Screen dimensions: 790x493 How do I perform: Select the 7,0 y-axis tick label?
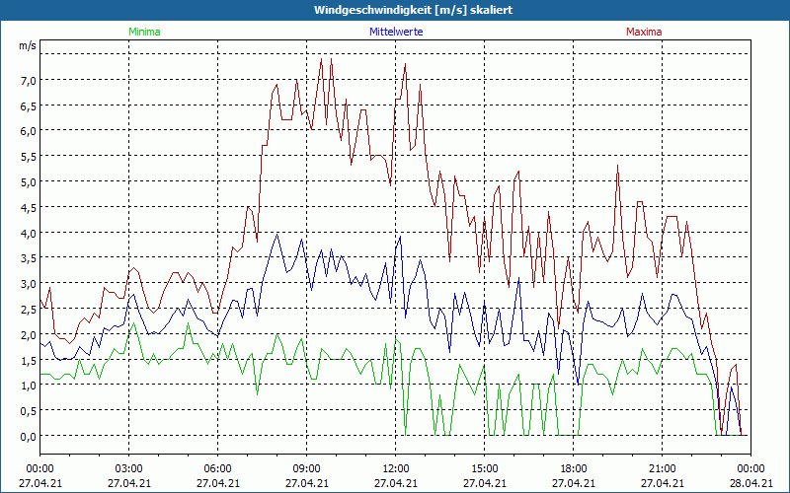coord(29,80)
